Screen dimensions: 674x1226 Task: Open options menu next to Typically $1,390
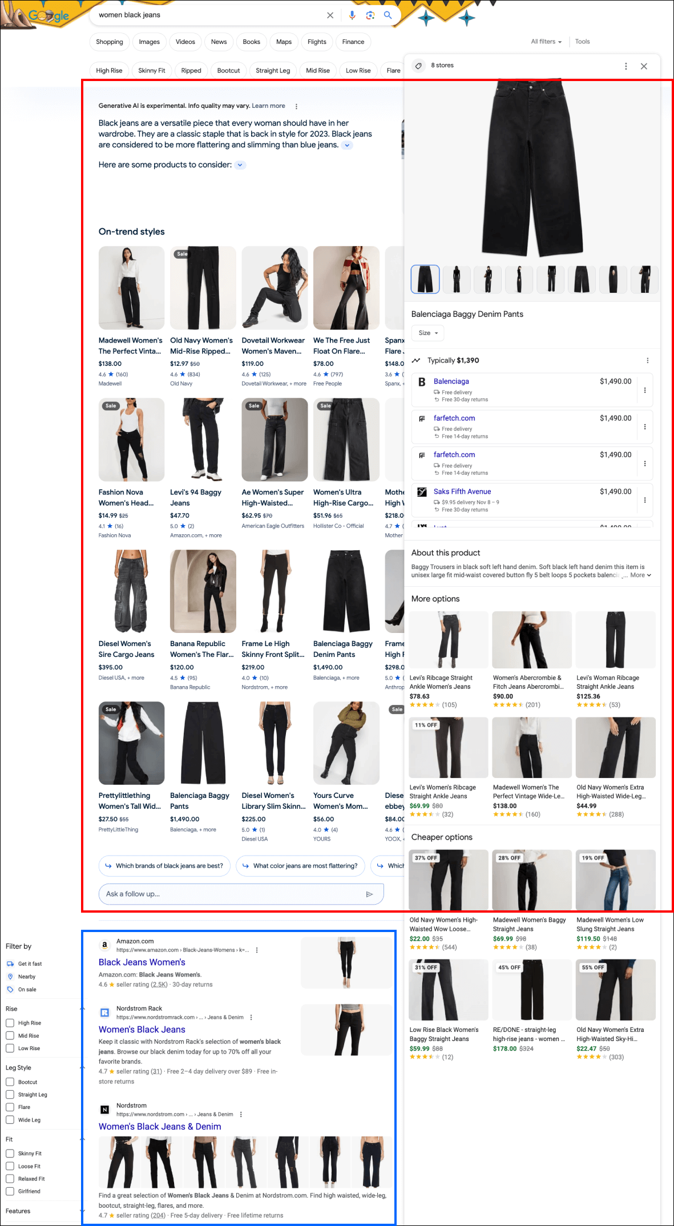click(647, 361)
